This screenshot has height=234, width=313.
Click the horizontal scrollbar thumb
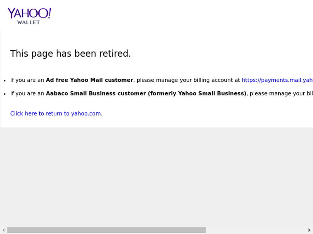tap(106, 230)
